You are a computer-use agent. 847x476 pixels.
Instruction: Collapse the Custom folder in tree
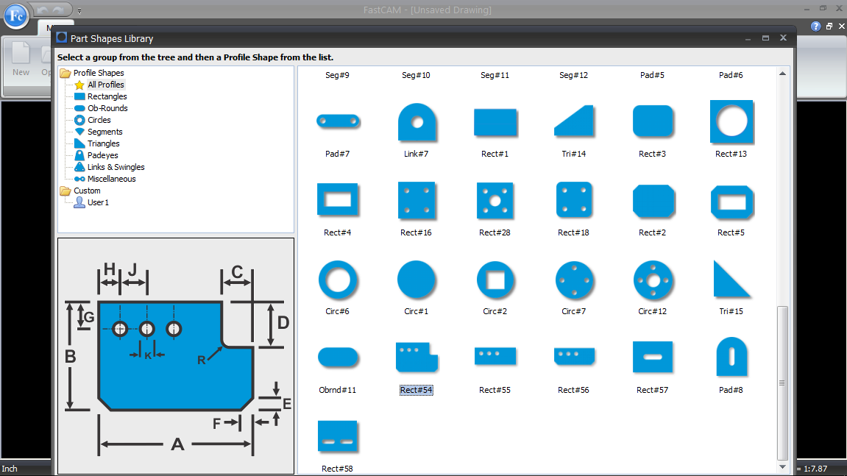tap(65, 191)
